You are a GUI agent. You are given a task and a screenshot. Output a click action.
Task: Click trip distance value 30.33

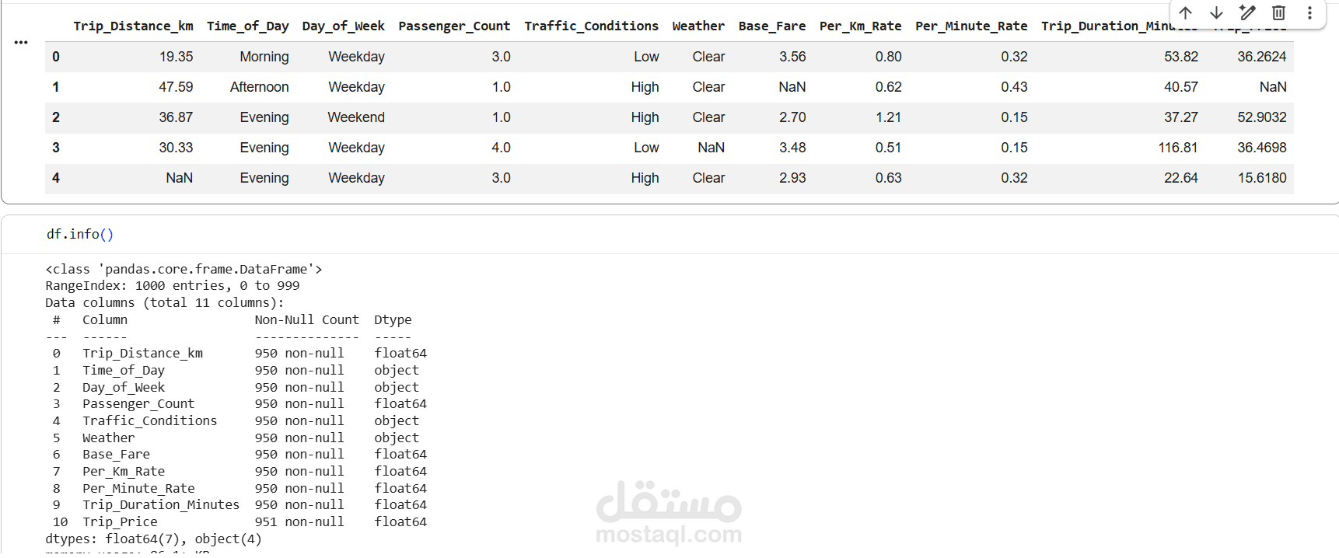click(x=176, y=148)
